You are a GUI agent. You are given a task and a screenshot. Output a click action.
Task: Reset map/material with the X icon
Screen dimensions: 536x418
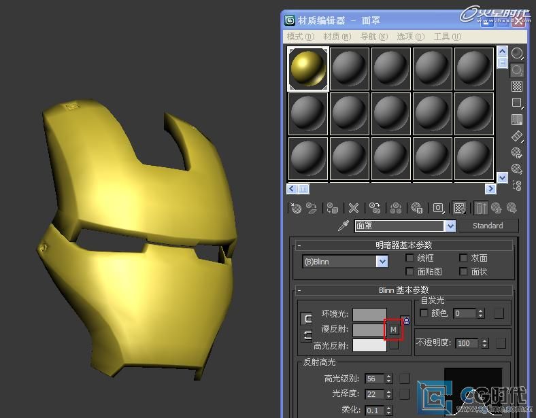click(354, 208)
